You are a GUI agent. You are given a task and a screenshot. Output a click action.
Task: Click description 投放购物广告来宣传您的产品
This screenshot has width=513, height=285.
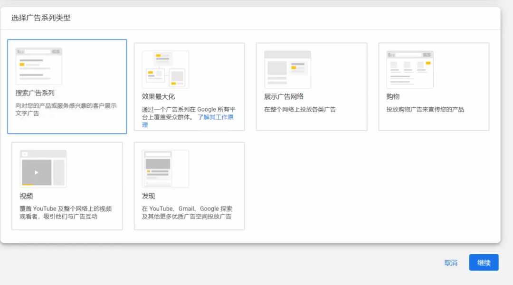tap(425, 110)
